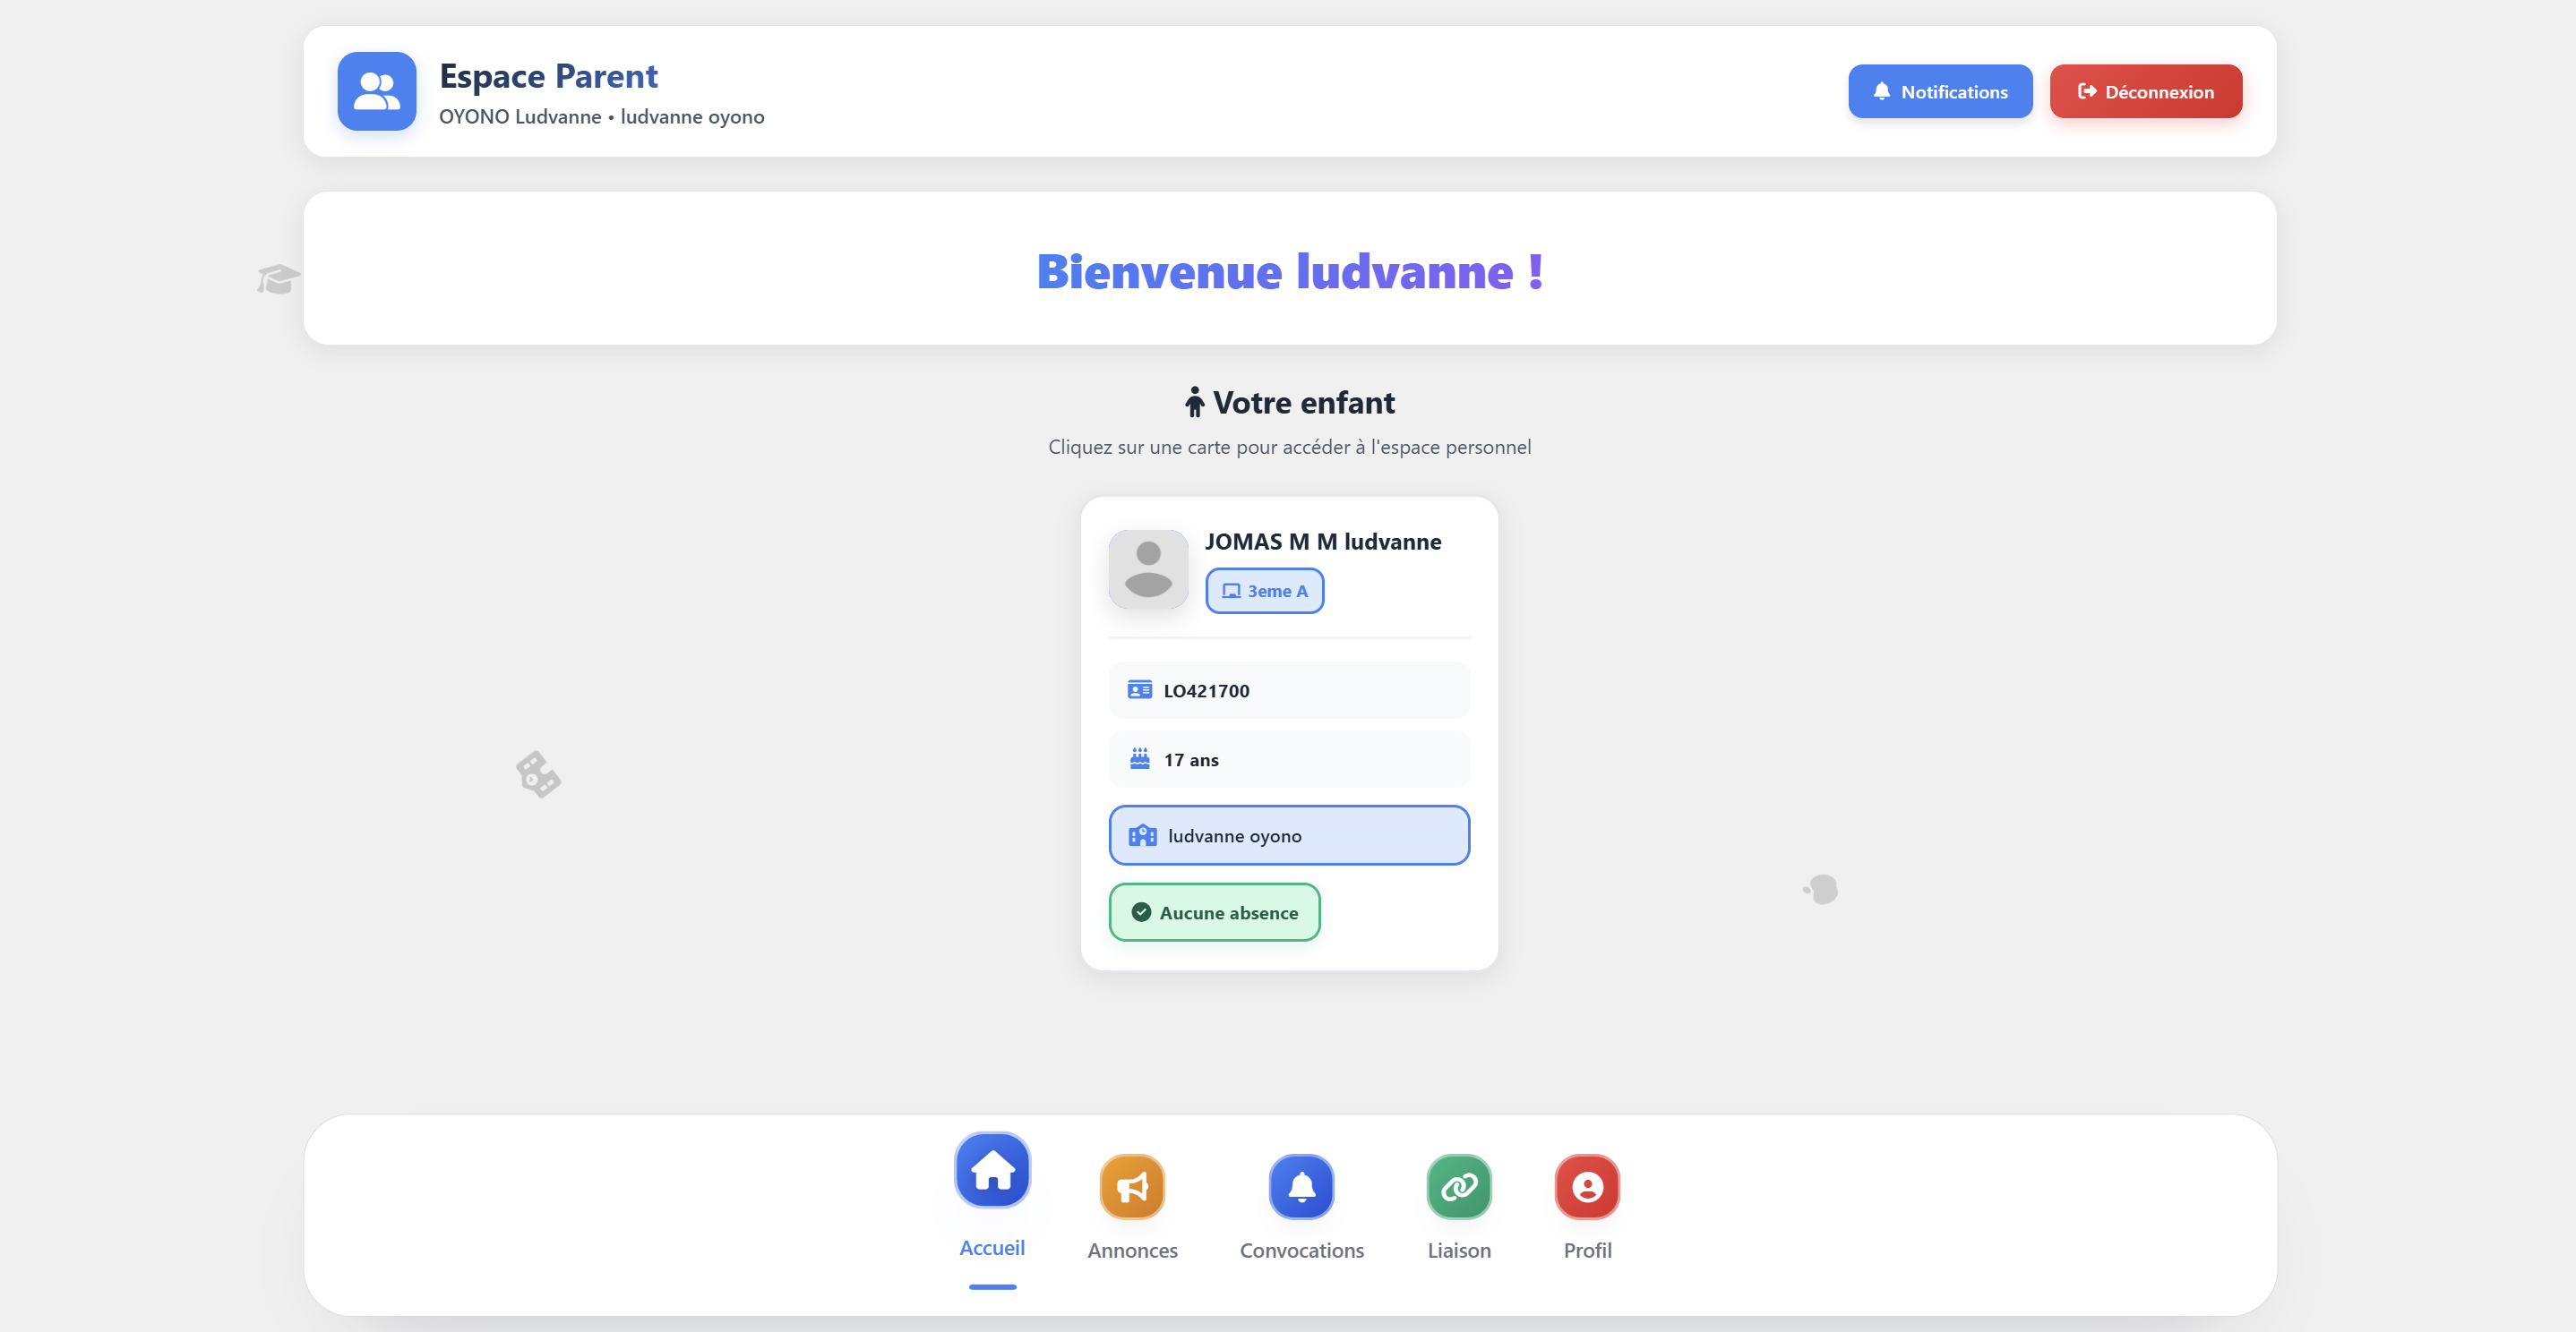Select the Accueil home icon
2576x1332 pixels.
click(991, 1170)
